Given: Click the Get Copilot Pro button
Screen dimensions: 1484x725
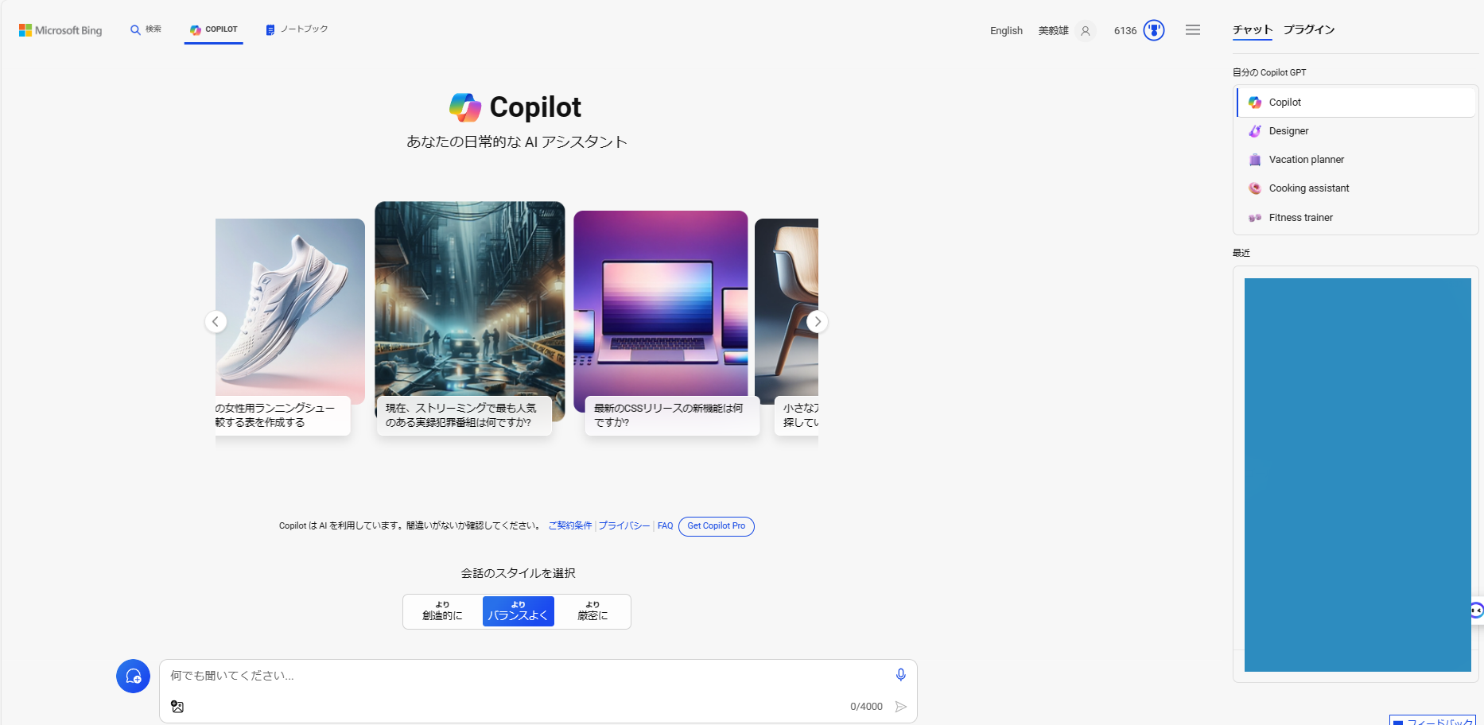Looking at the screenshot, I should [717, 526].
